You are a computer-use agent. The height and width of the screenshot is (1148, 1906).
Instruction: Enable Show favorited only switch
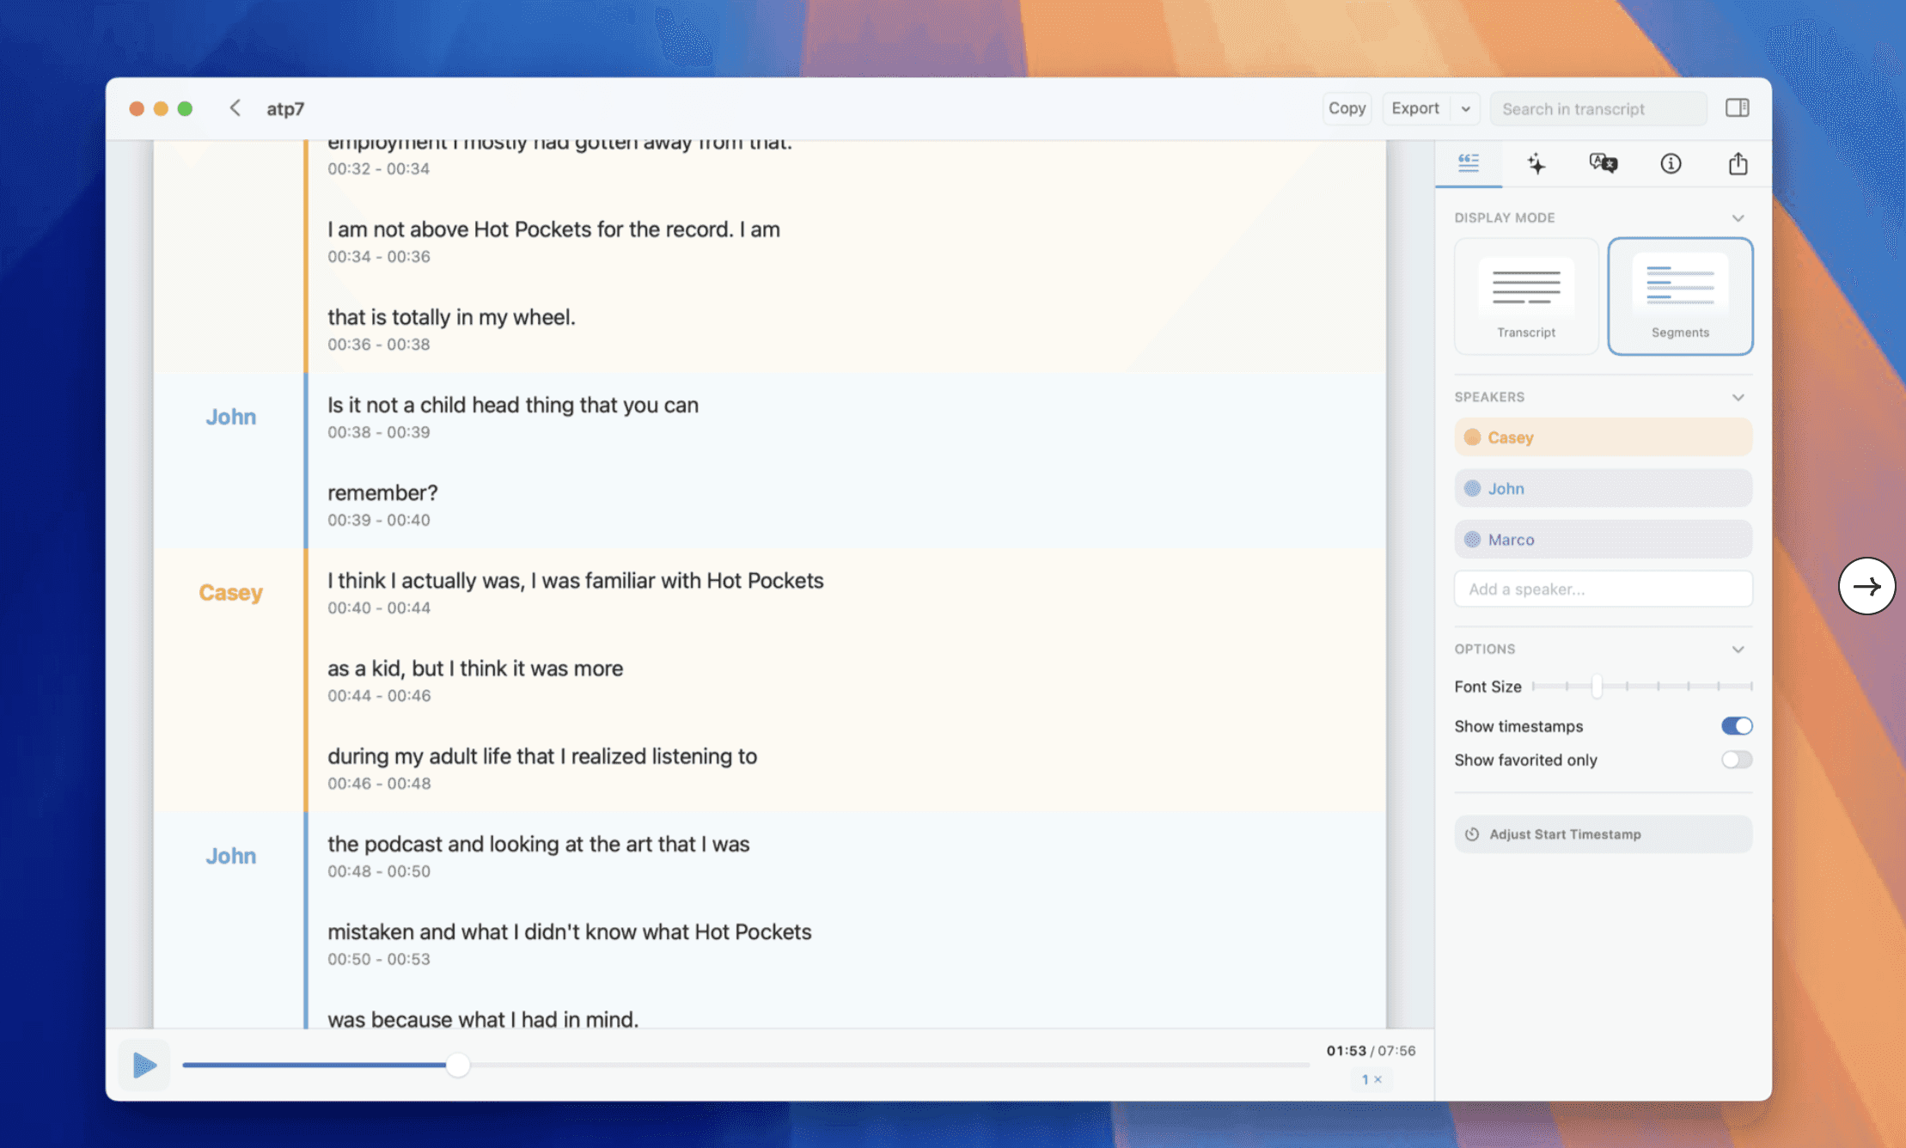(1736, 760)
